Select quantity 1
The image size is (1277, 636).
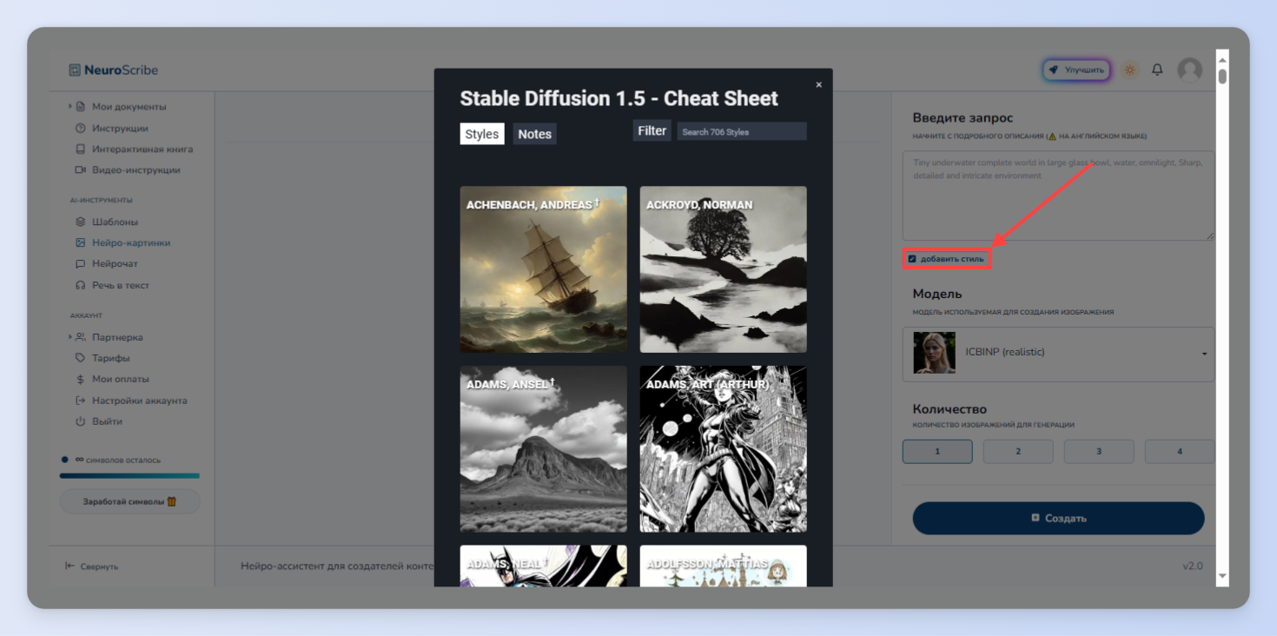click(x=937, y=452)
